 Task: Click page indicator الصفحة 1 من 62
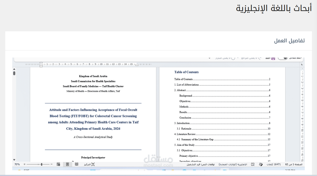click(294, 164)
